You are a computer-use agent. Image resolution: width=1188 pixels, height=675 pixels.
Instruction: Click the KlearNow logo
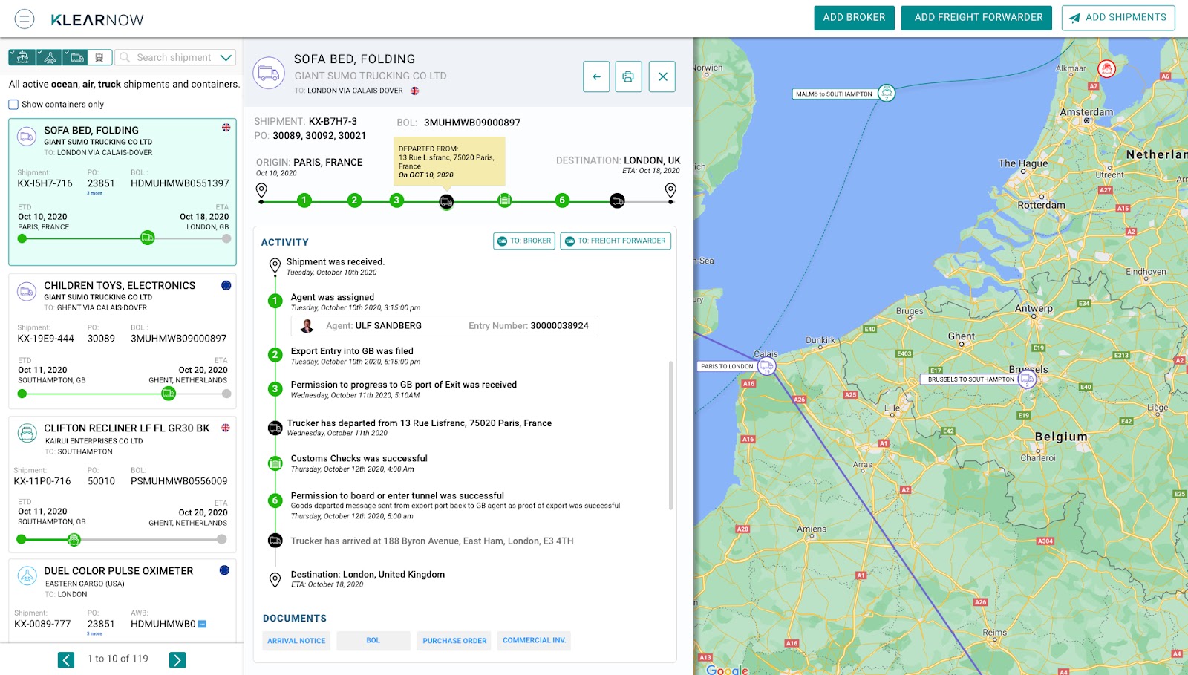97,20
